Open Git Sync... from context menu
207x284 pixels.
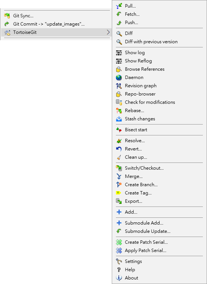56,16
